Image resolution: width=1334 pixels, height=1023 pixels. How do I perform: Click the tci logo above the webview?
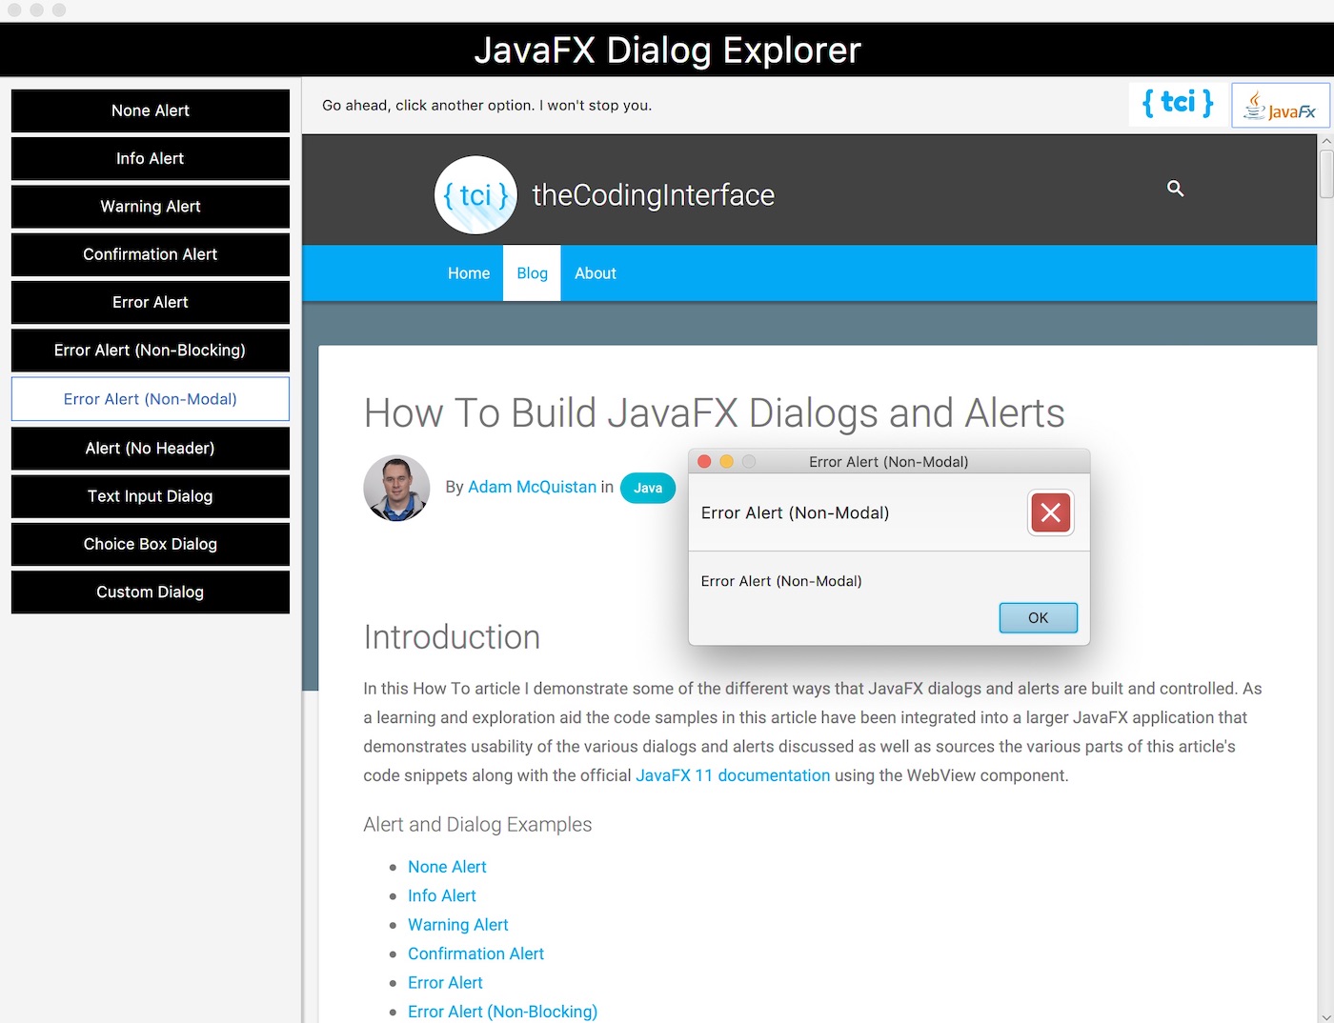point(1178,104)
